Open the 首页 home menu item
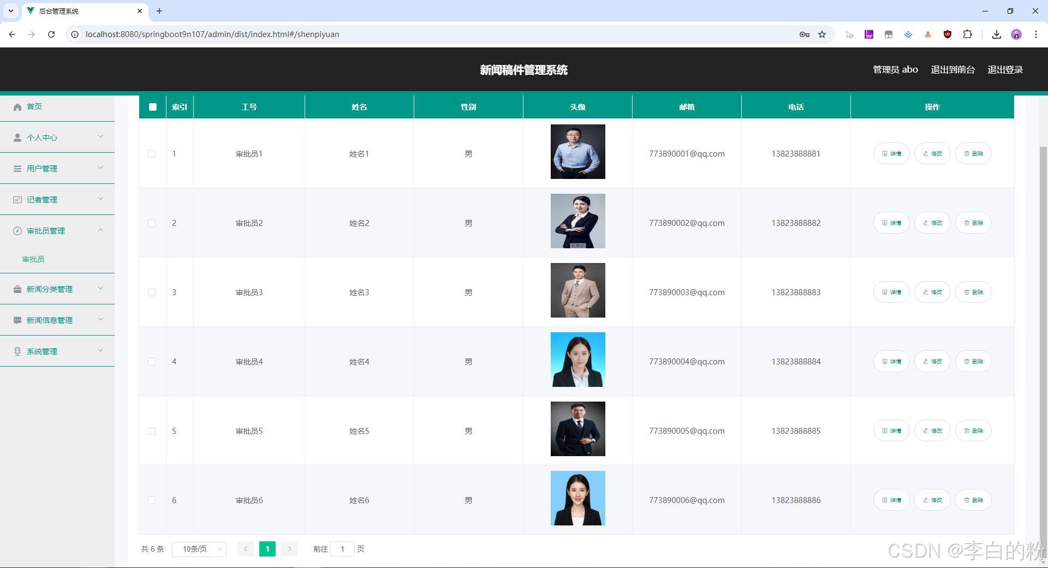The width and height of the screenshot is (1048, 568). click(x=57, y=106)
